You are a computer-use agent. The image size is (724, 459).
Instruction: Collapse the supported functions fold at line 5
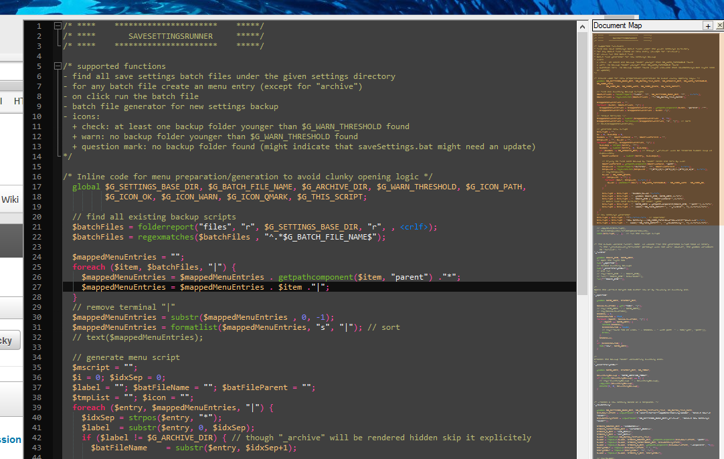point(58,66)
